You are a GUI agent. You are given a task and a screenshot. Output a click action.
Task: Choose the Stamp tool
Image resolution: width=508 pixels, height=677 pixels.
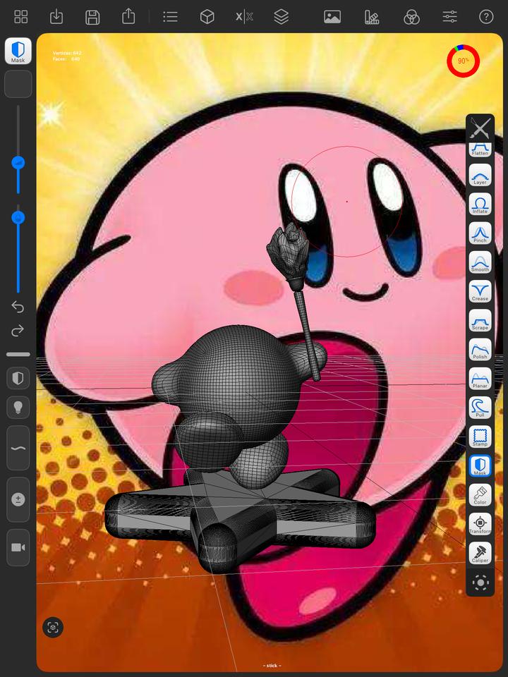(480, 437)
